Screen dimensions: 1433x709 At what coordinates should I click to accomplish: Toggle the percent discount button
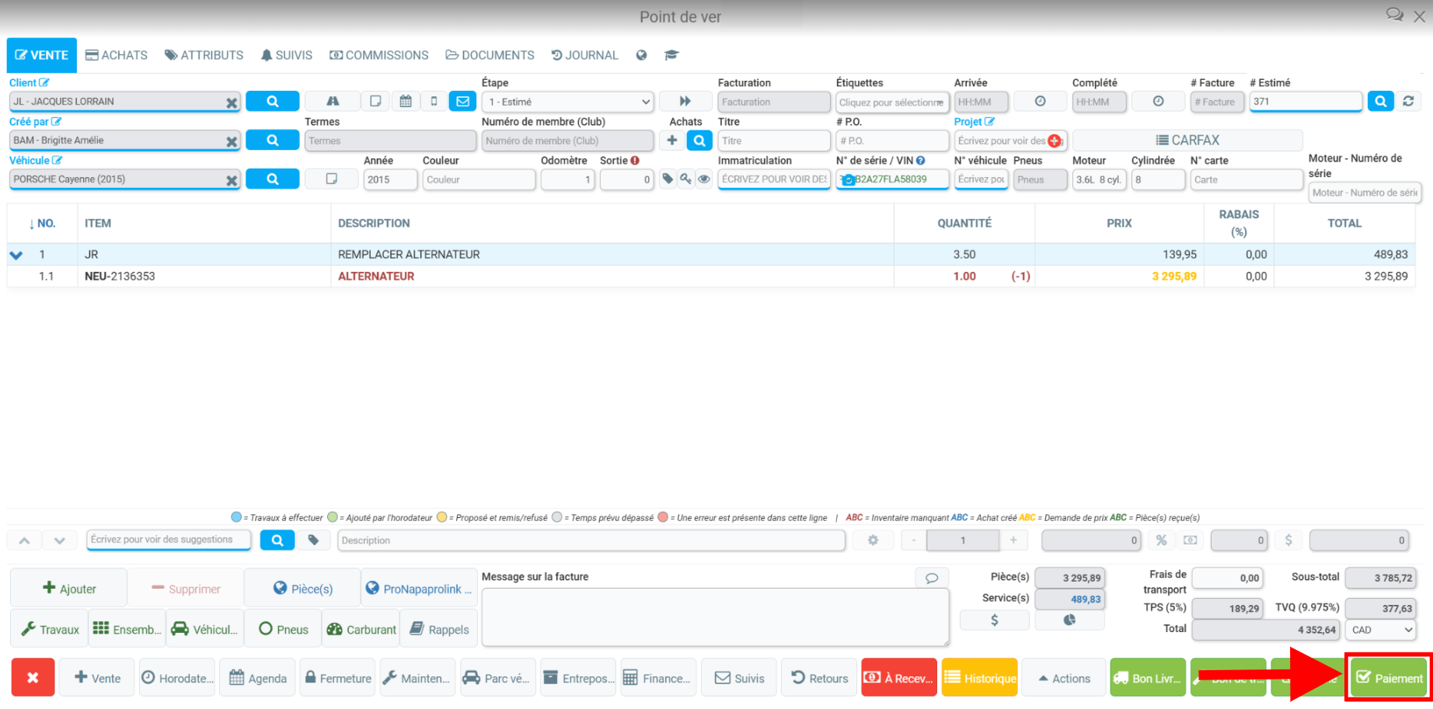pos(1161,540)
